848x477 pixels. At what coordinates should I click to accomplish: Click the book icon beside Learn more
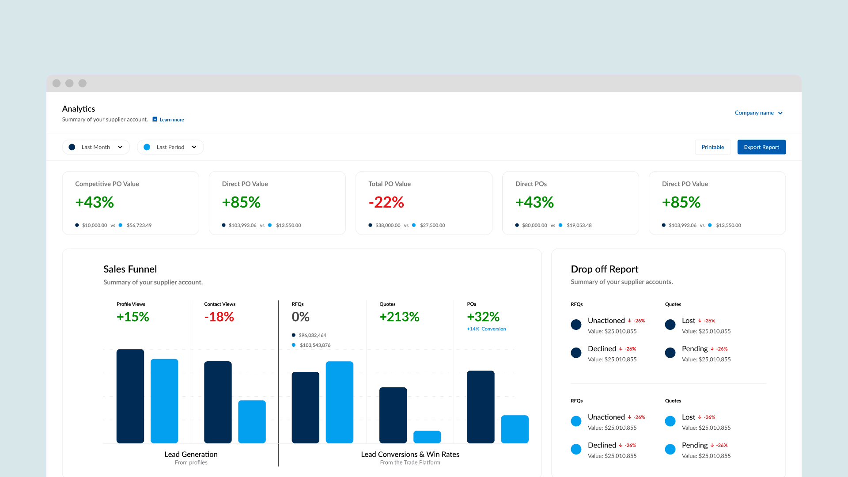coord(155,119)
